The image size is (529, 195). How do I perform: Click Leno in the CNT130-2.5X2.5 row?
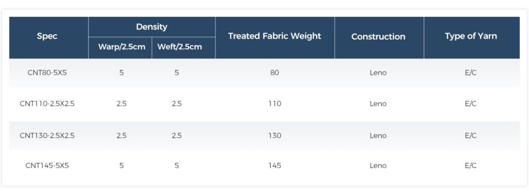378,136
